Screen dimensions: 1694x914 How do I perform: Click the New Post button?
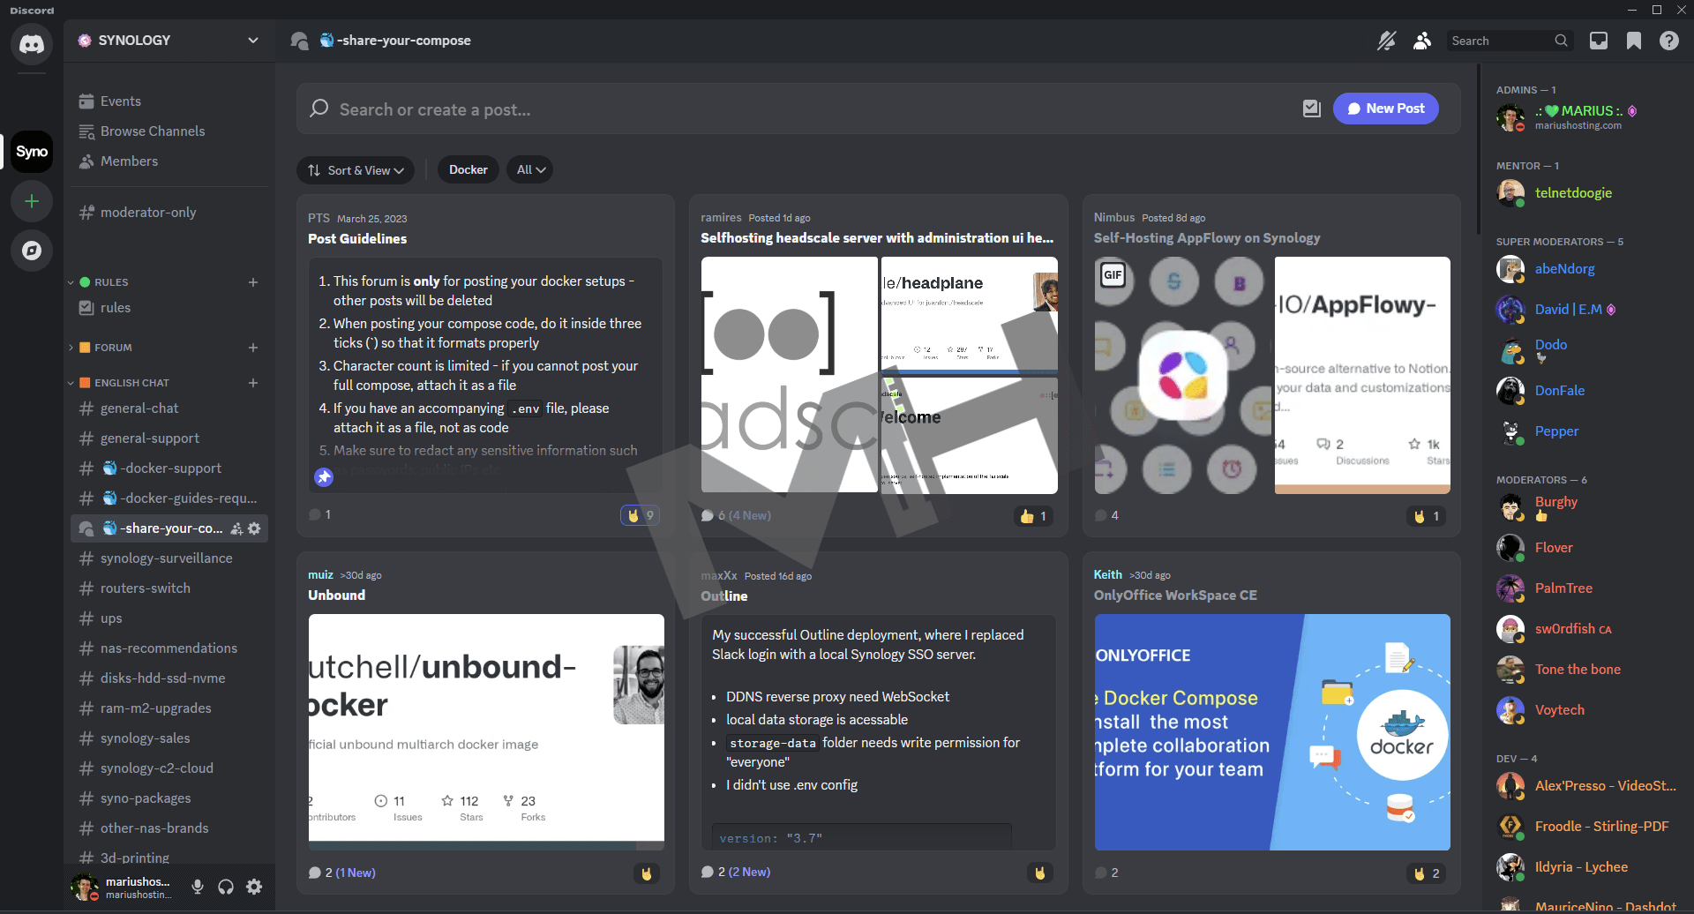[1385, 109]
